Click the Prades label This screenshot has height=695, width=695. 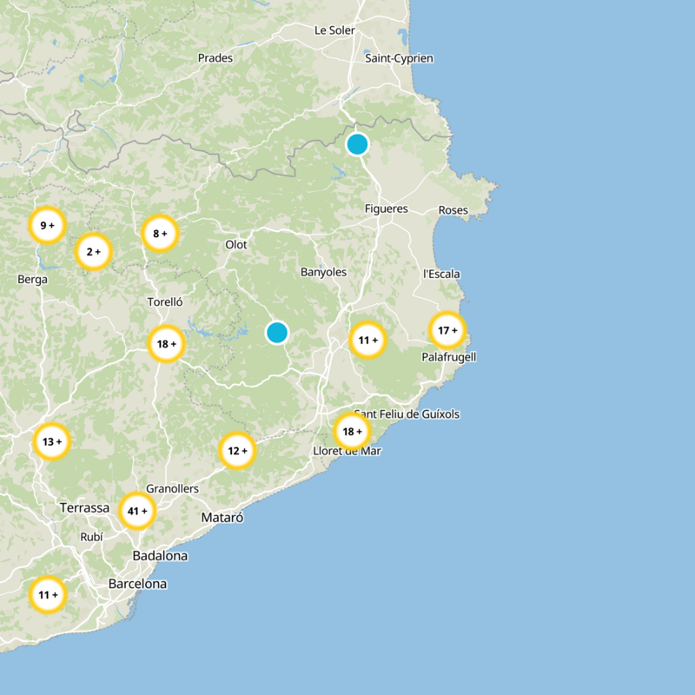tap(215, 58)
